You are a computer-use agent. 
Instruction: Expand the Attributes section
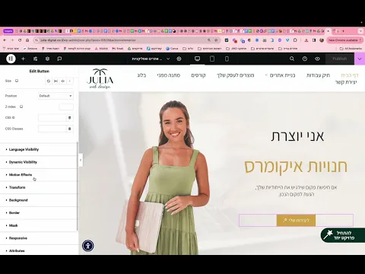[38, 250]
